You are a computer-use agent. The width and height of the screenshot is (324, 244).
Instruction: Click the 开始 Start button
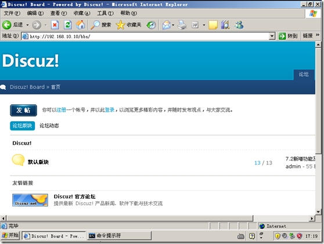click(10, 235)
